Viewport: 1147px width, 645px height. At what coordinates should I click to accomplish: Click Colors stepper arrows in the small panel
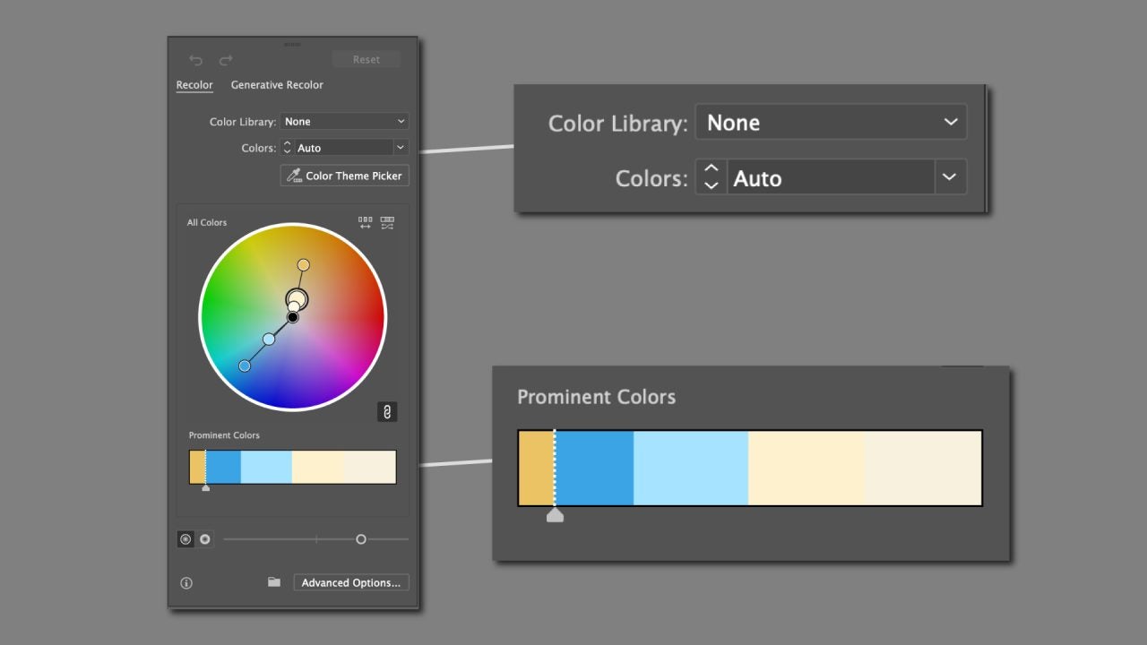[x=287, y=148]
